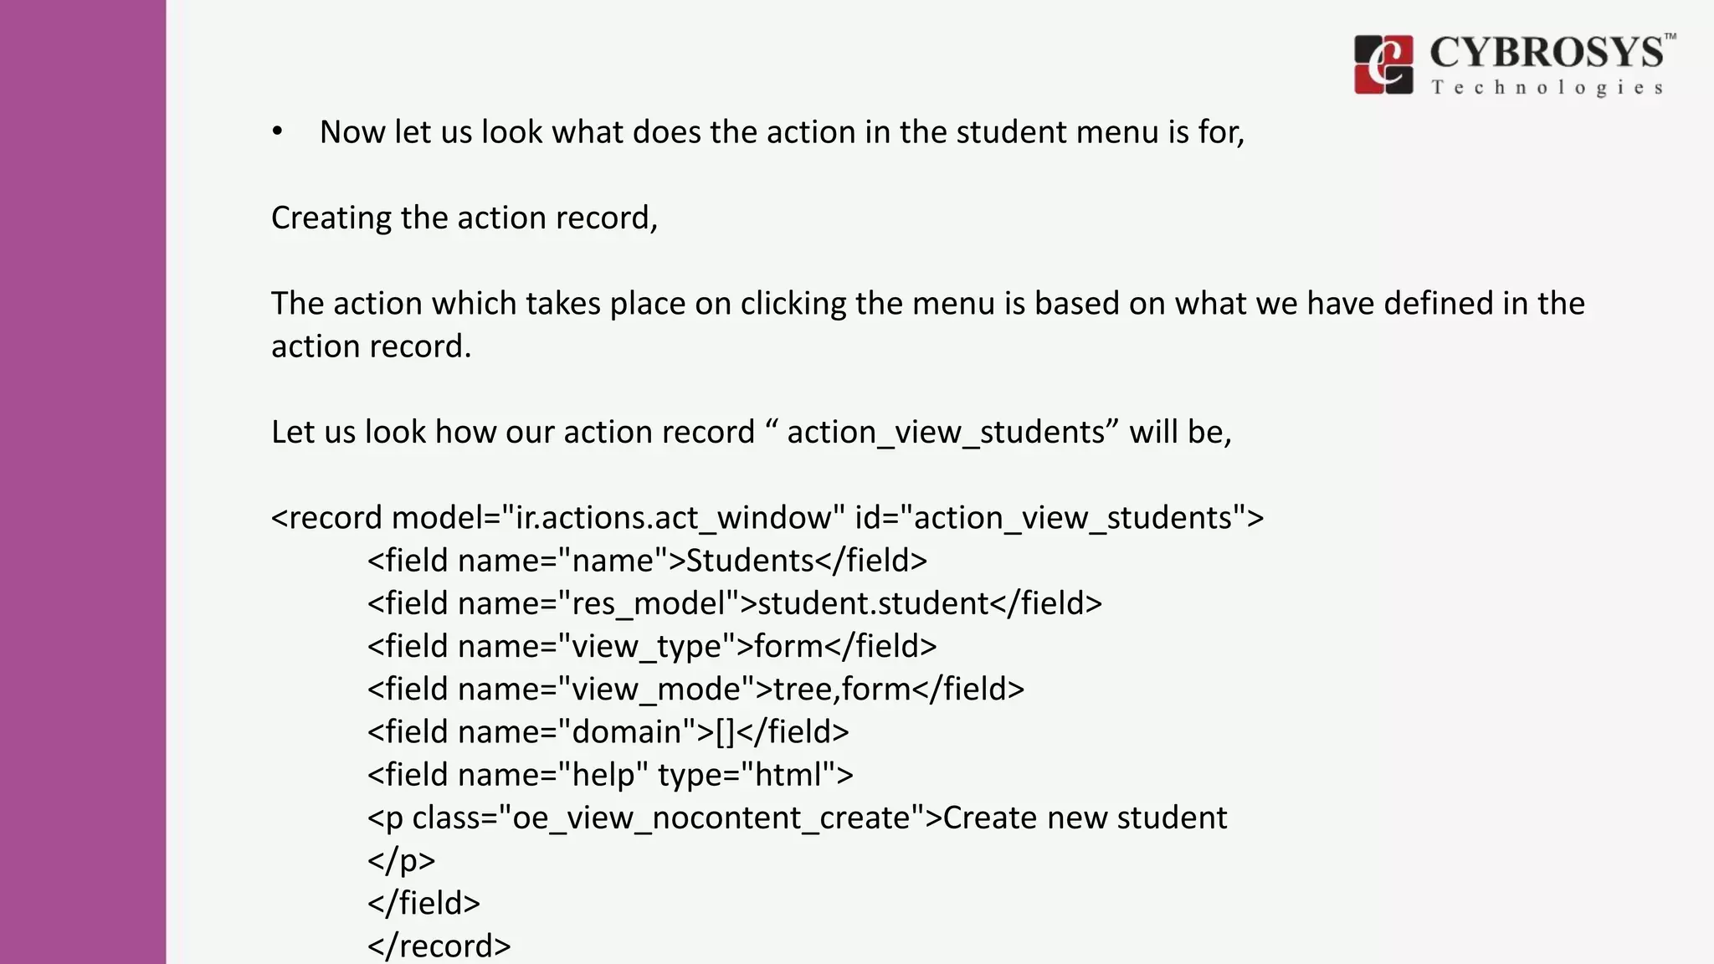Click the purple sidebar strip
The image size is (1714, 964).
pos(83,482)
